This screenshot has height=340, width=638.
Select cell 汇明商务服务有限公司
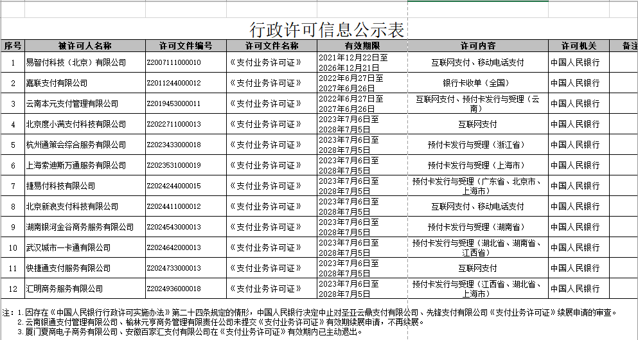[85, 289]
